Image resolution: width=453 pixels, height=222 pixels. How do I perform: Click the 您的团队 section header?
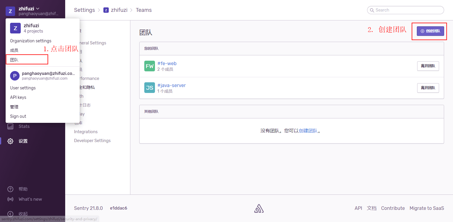pyautogui.click(x=151, y=49)
